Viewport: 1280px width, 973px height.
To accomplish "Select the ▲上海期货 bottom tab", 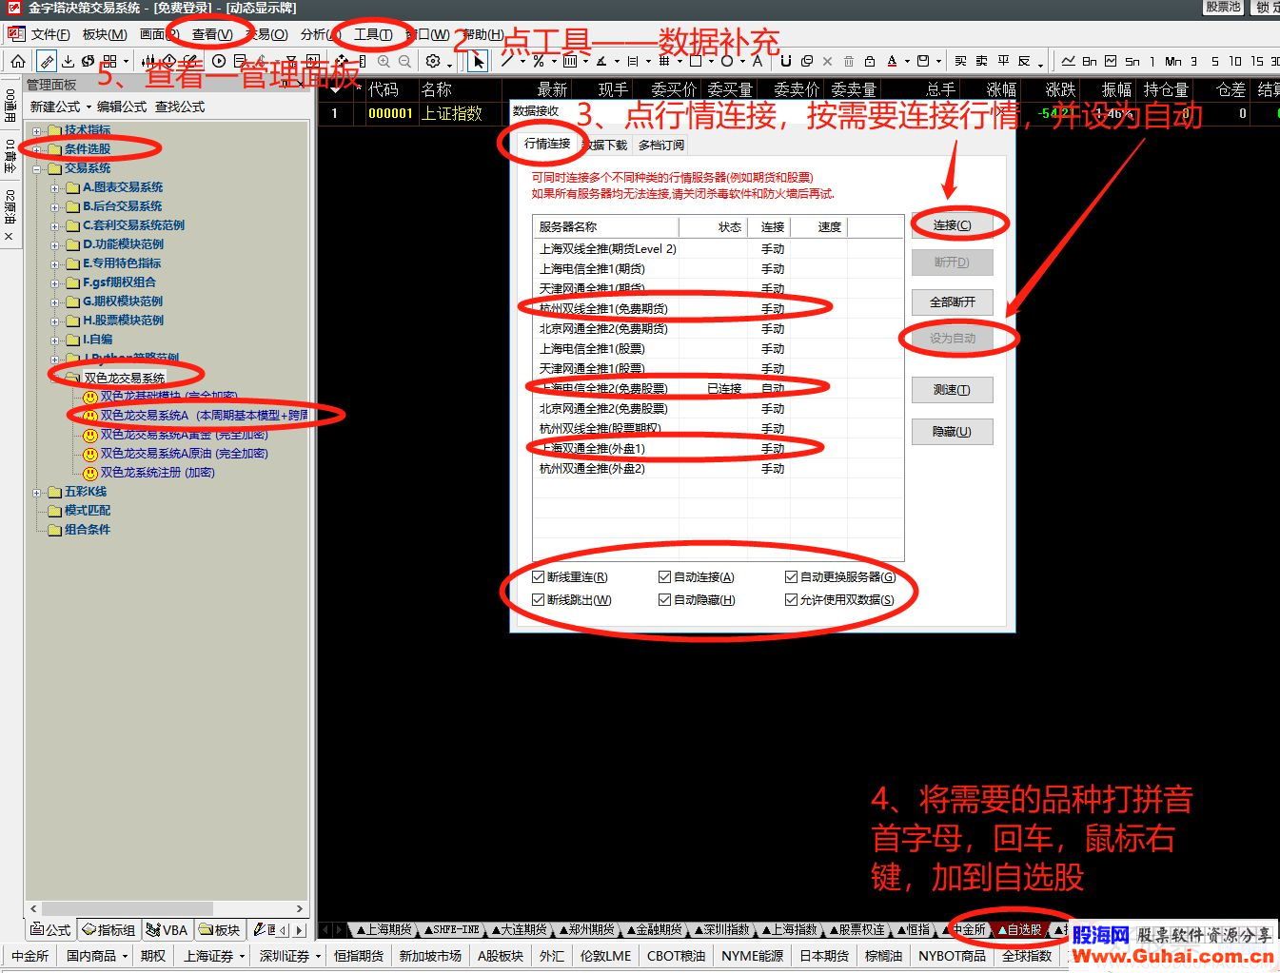I will (385, 929).
